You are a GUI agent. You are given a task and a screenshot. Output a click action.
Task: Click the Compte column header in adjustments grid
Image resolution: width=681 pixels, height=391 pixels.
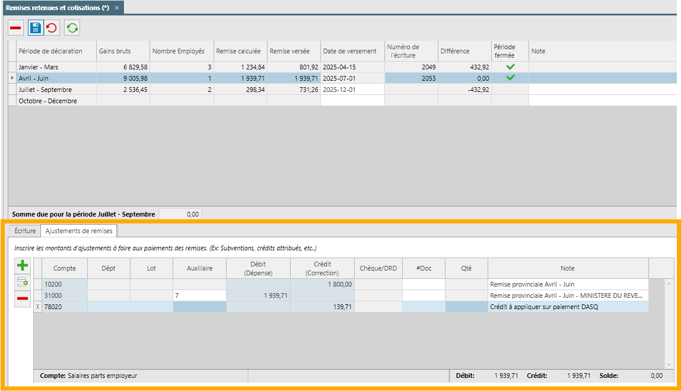click(x=65, y=269)
